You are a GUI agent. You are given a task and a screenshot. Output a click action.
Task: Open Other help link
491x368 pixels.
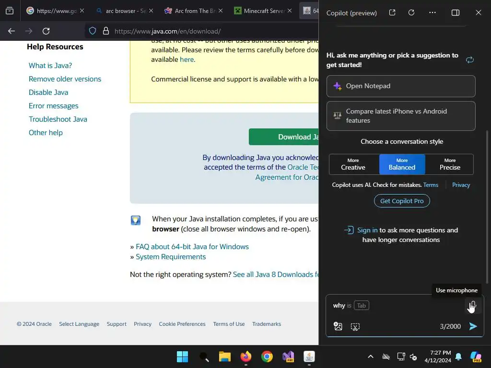(46, 133)
